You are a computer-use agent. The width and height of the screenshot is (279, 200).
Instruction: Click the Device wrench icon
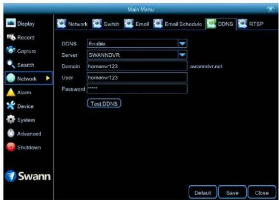pos(11,105)
